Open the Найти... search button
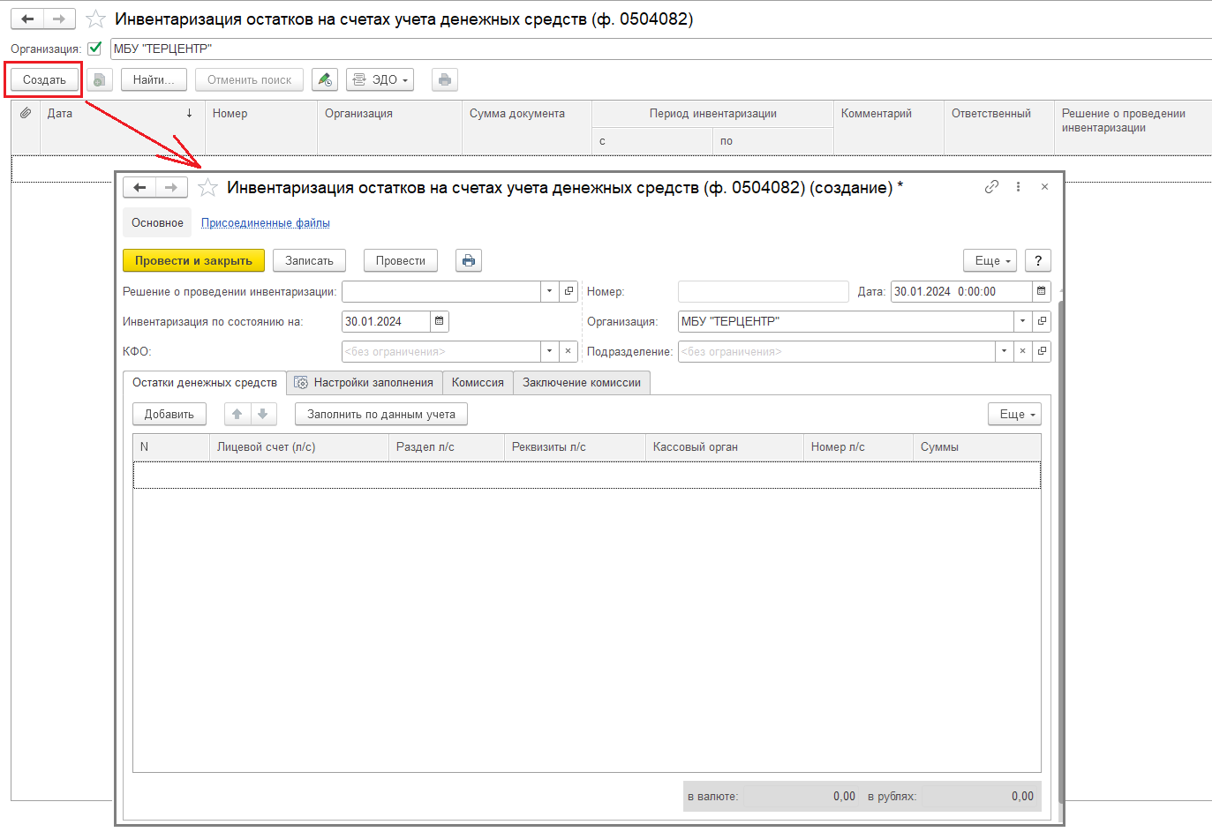Screen dimensions: 1212x832 (x=154, y=79)
